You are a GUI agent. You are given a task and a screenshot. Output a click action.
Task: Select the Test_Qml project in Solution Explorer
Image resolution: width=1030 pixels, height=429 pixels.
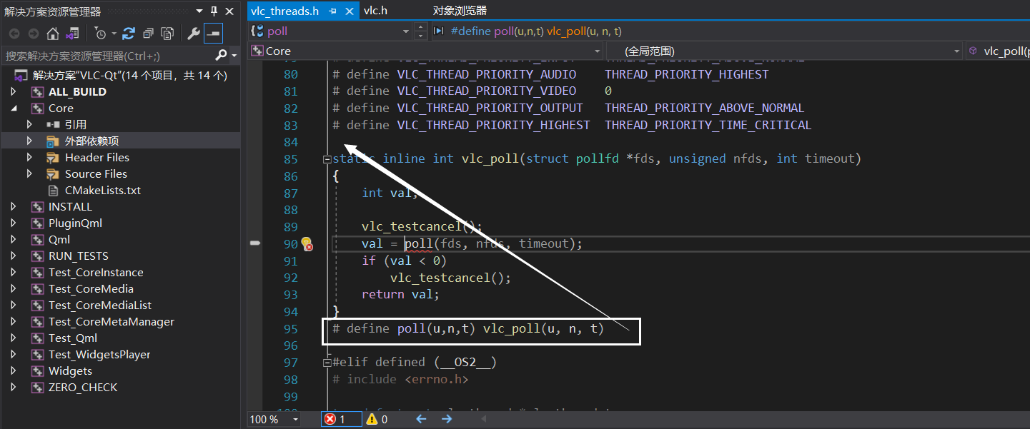pyautogui.click(x=76, y=338)
